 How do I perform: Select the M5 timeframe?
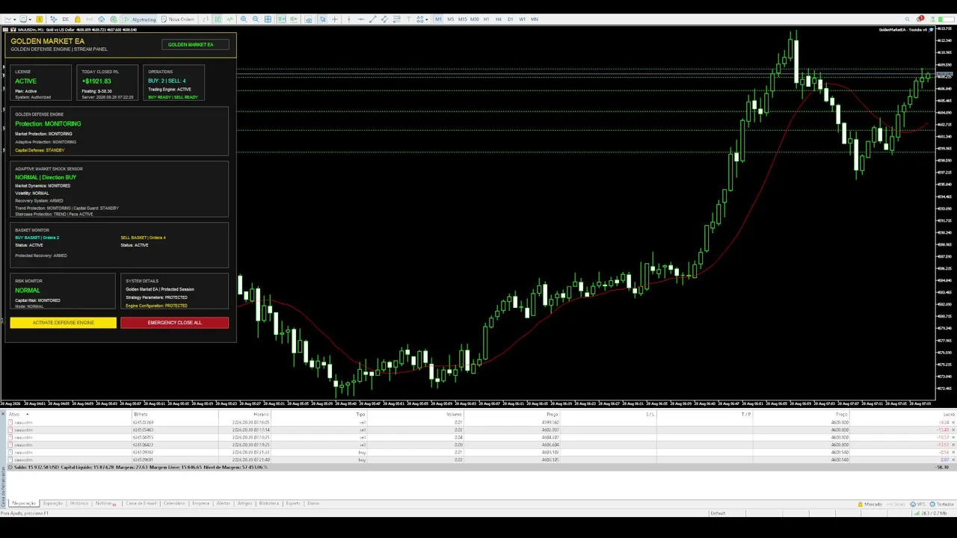(x=451, y=19)
